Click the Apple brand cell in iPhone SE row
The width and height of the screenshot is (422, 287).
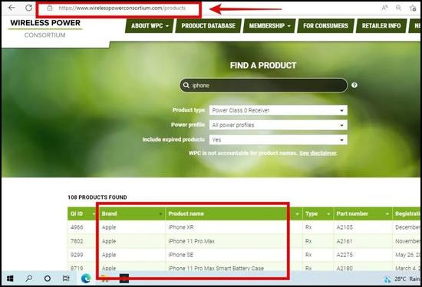pyautogui.click(x=109, y=255)
